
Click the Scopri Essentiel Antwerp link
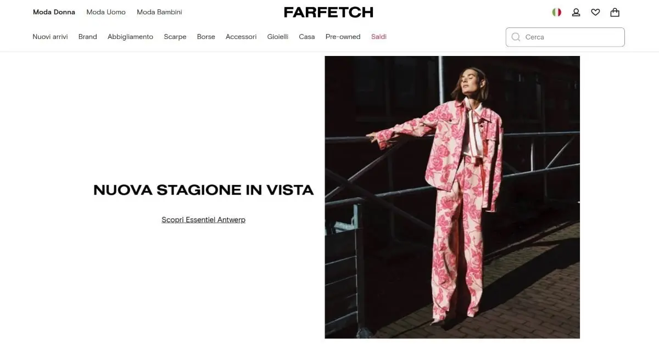point(204,219)
